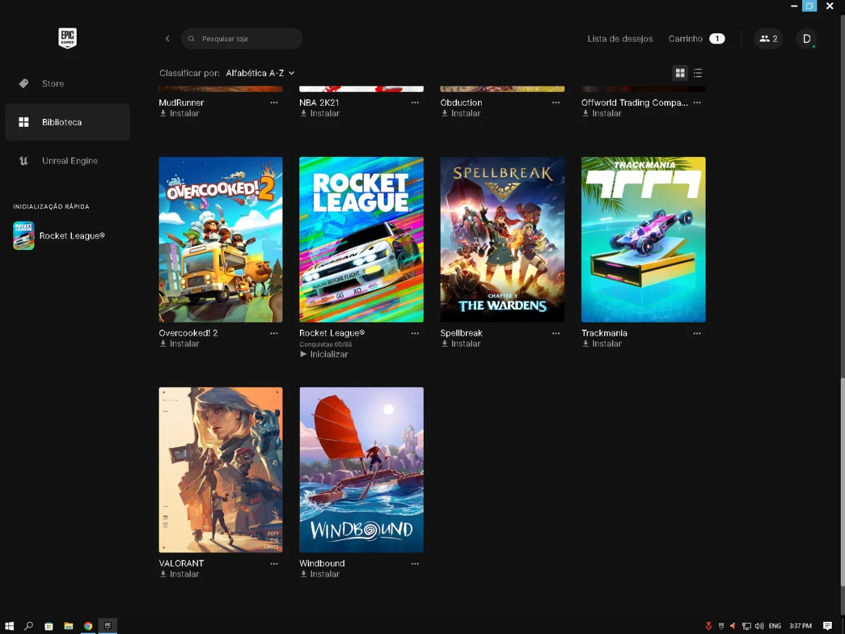Open VALORANT options menu
This screenshot has width=845, height=634.
coord(274,564)
